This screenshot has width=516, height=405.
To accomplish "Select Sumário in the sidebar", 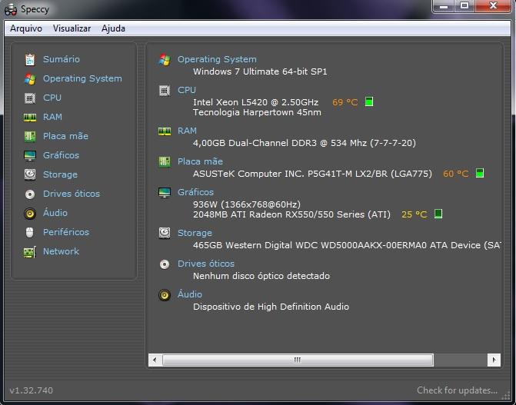I will pos(62,59).
